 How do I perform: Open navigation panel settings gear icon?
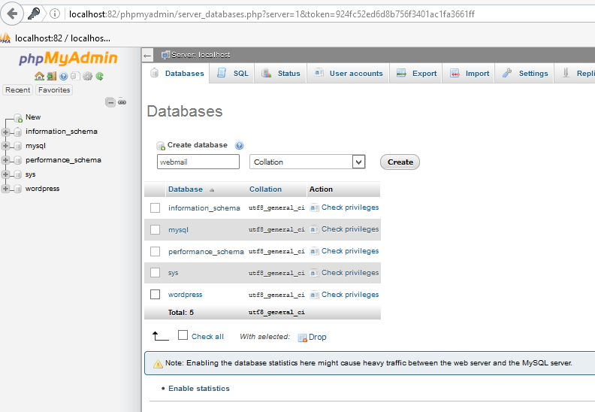87,77
